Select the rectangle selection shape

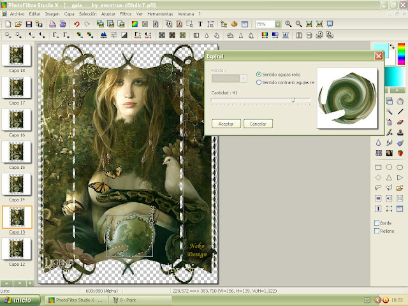point(378,167)
